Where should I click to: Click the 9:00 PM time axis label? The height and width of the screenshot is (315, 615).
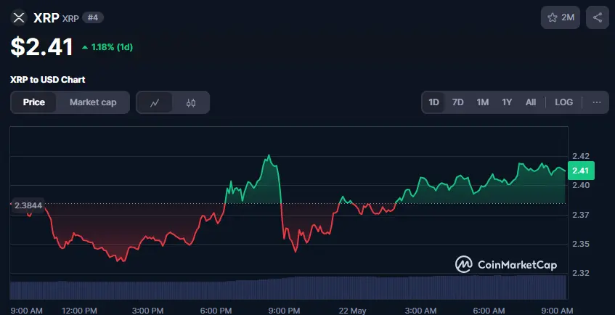[x=284, y=311]
